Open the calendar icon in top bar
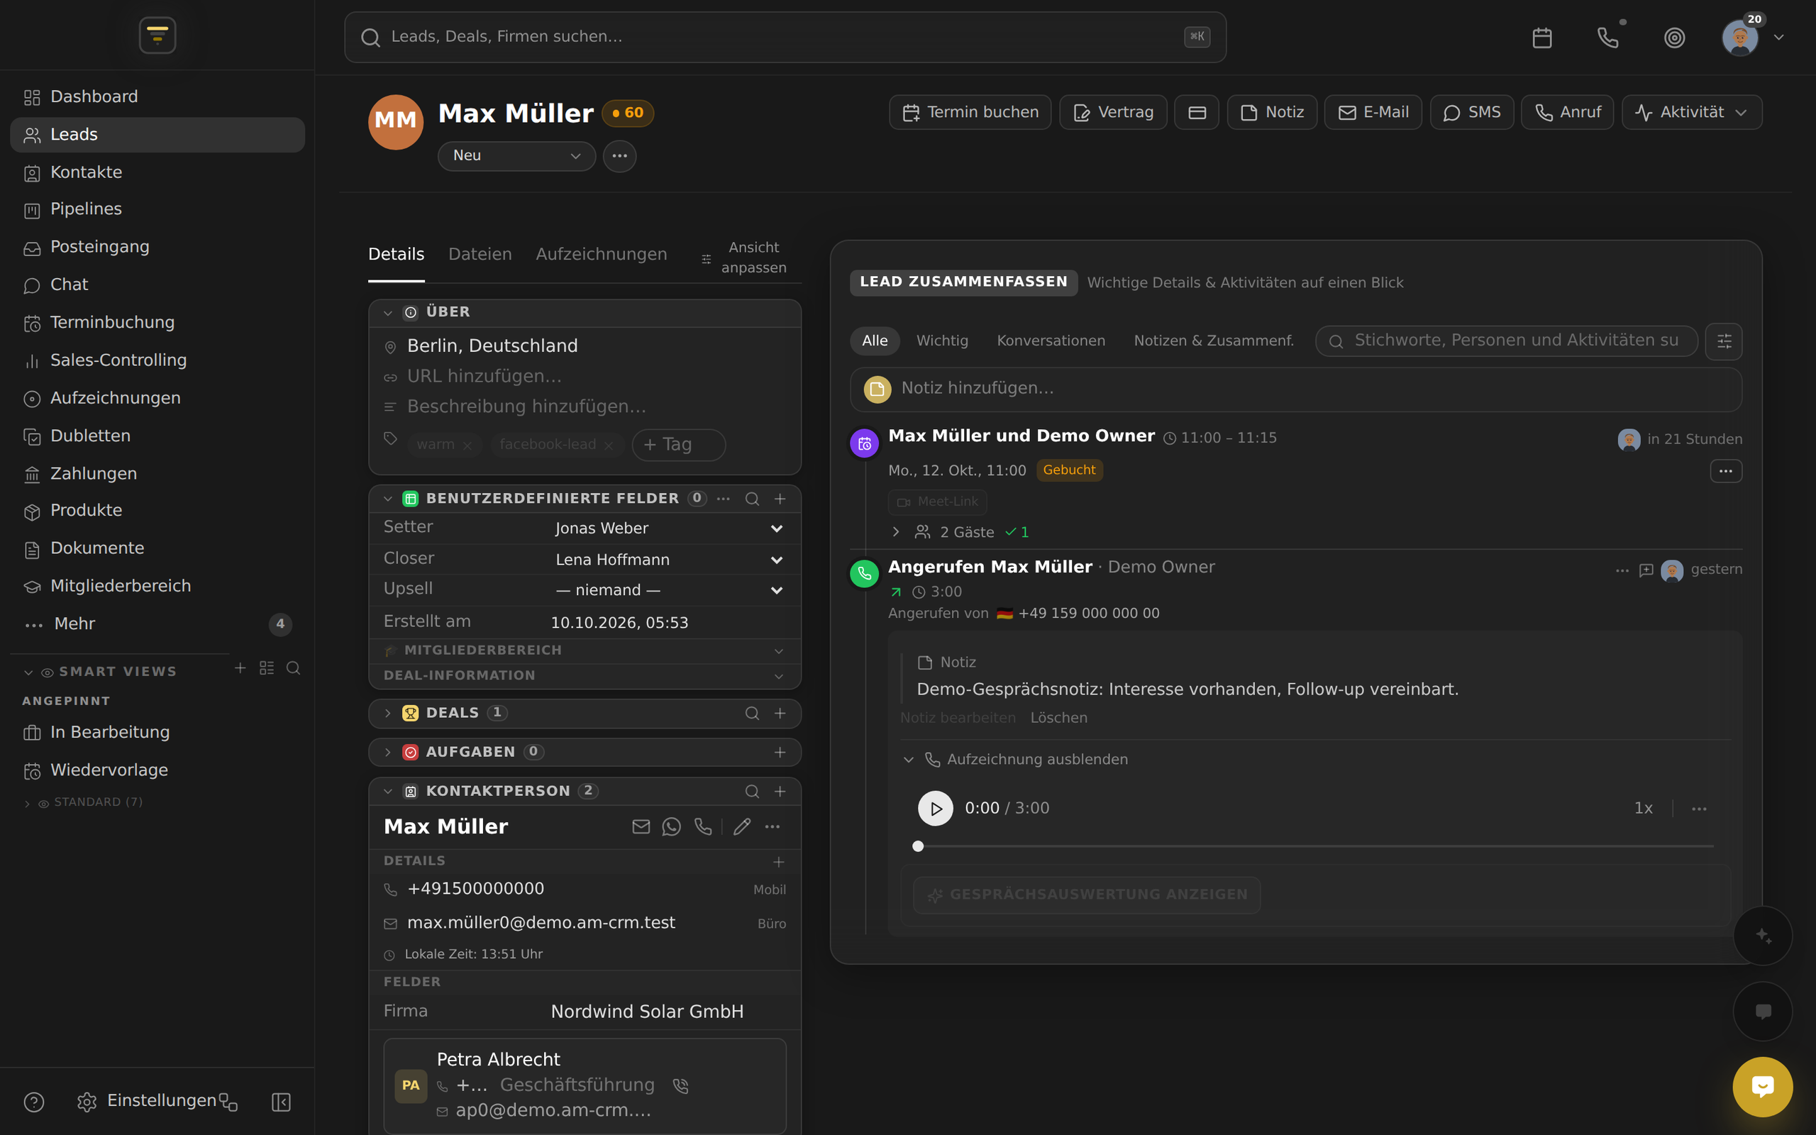Image resolution: width=1816 pixels, height=1135 pixels. [x=1542, y=38]
